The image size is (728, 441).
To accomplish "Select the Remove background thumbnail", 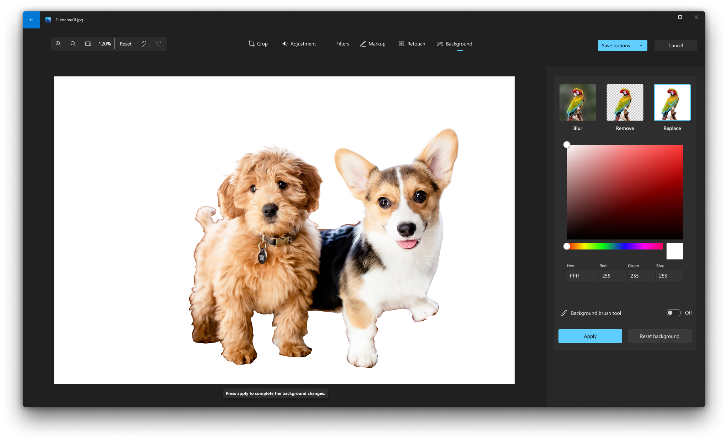I will 625,102.
